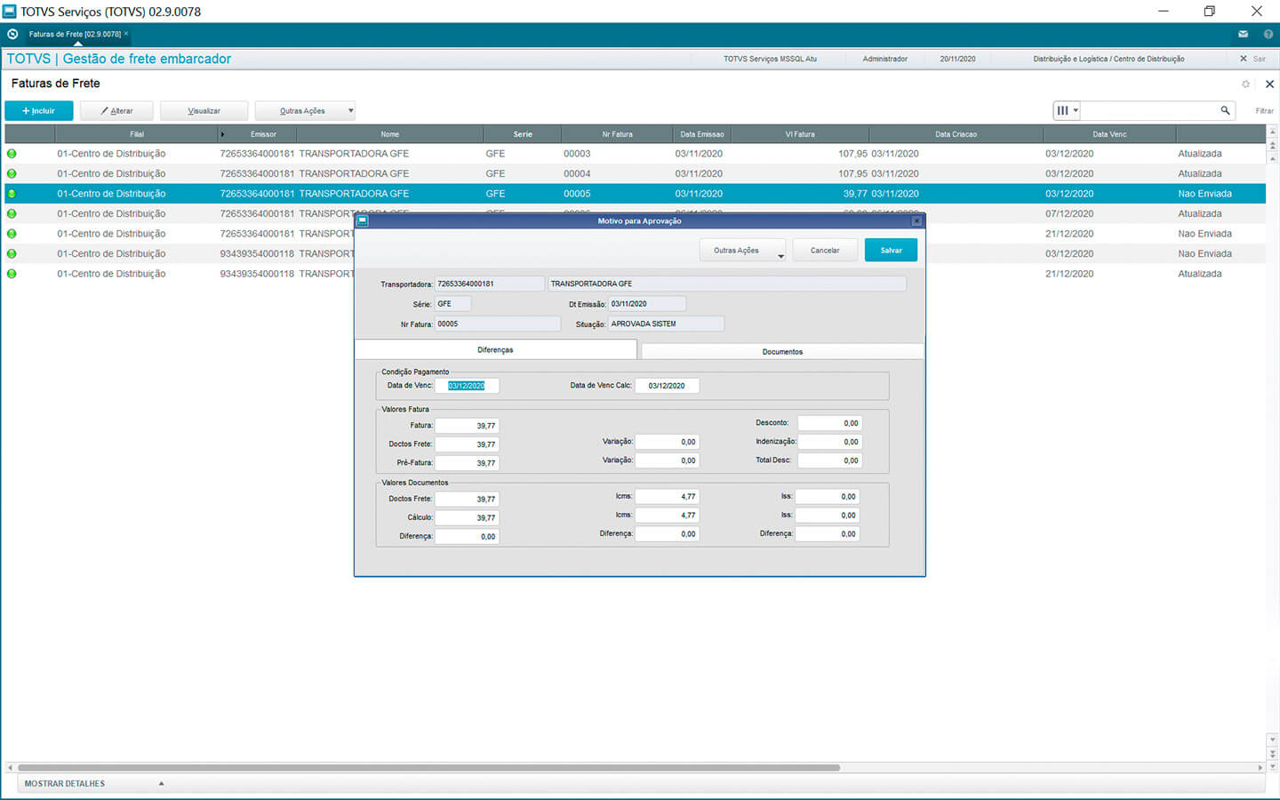Expand the main Outras Ações dropdown

click(x=305, y=111)
